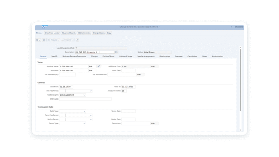Viewport: 279px width, 157px height.
Task: Click the icon beside Description field
Action: tap(116, 52)
